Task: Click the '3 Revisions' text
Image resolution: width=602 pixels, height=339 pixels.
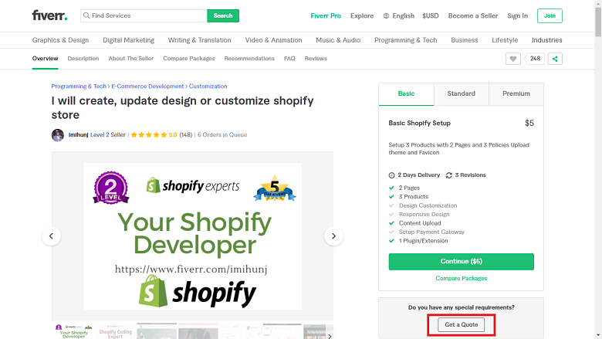Action: click(470, 175)
